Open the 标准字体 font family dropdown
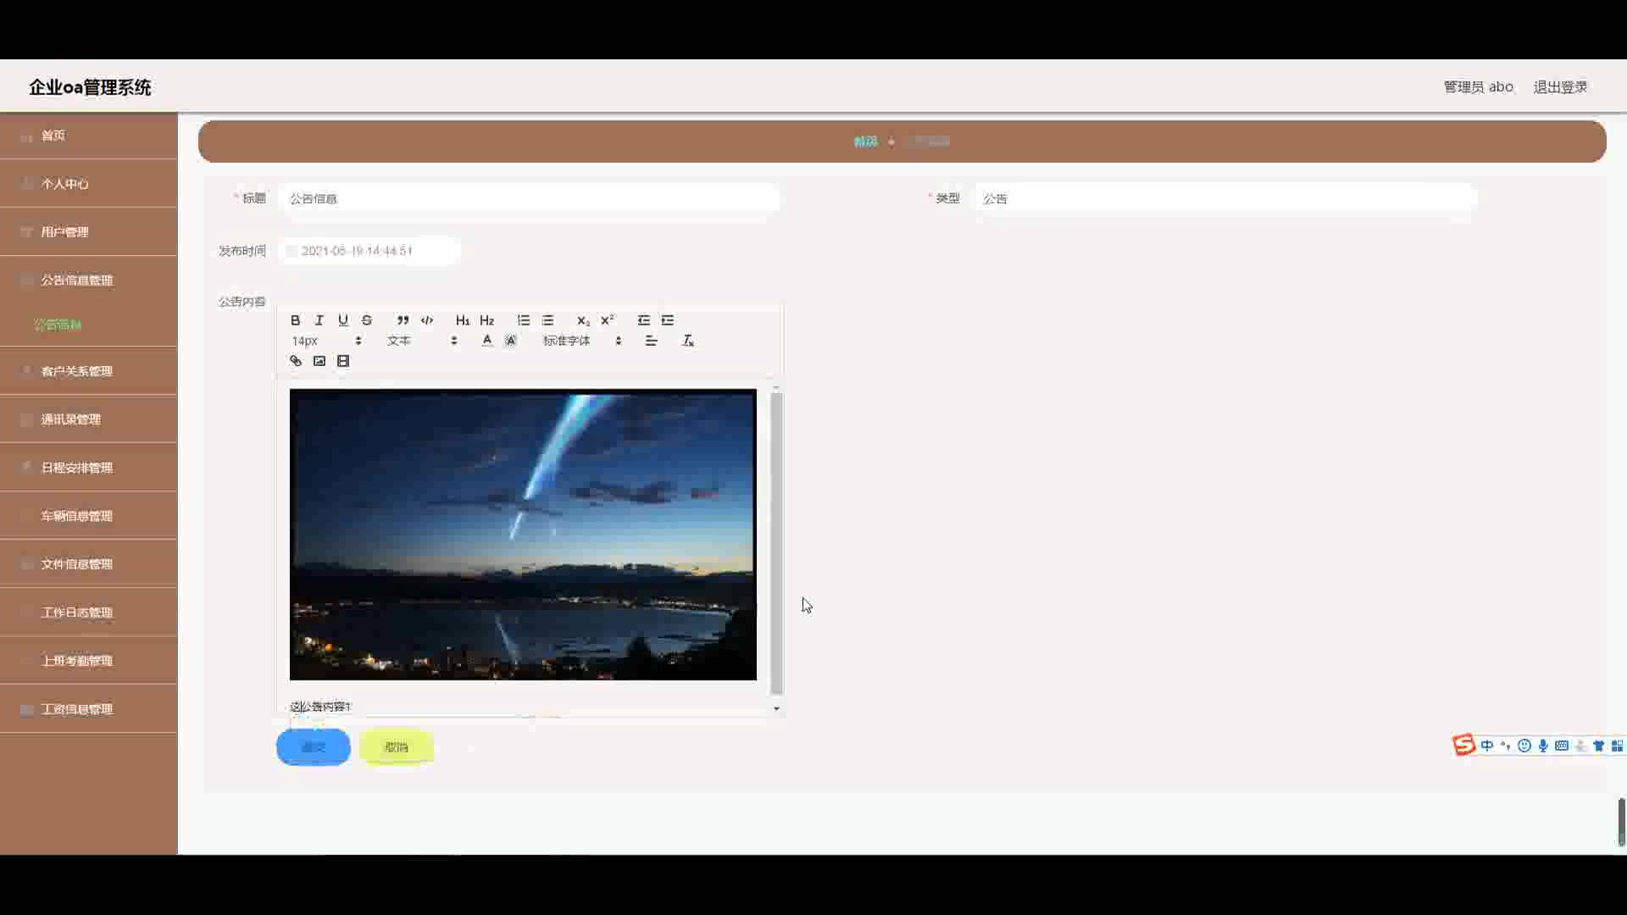The width and height of the screenshot is (1627, 915). click(x=582, y=341)
